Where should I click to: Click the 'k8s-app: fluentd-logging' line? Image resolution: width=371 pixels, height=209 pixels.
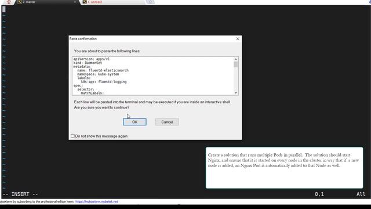[x=104, y=82]
